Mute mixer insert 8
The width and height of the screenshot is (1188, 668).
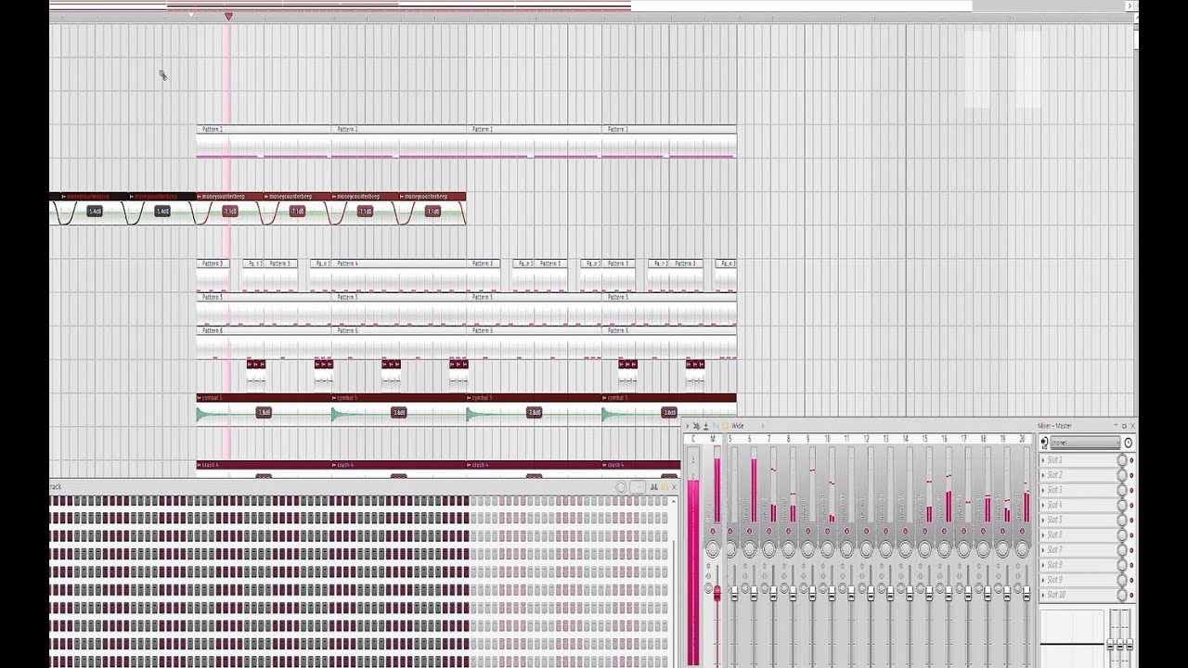point(788,532)
